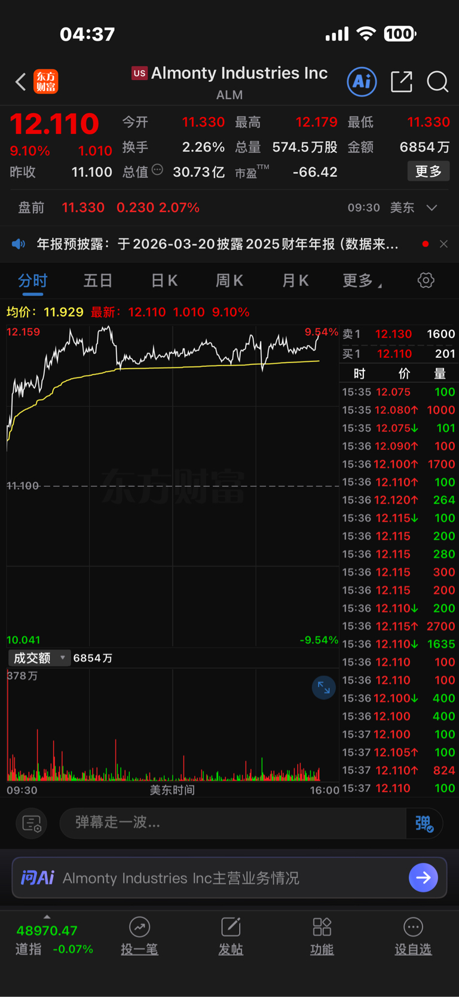Tap the 04:37 status bar clock

(87, 35)
